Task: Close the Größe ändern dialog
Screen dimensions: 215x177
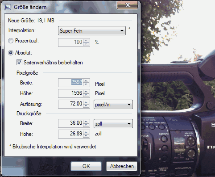Action: point(128,5)
